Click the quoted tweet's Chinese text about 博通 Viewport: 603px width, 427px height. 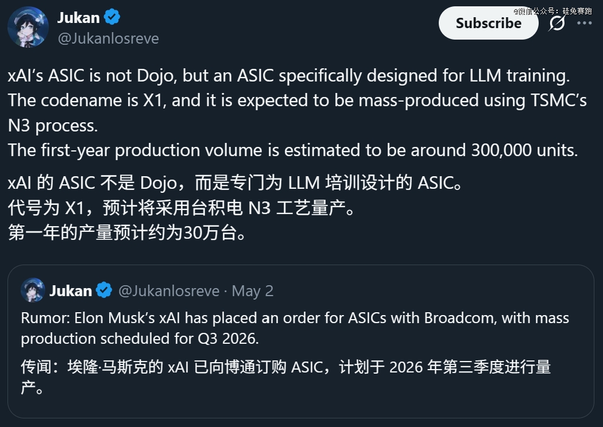coord(285,367)
